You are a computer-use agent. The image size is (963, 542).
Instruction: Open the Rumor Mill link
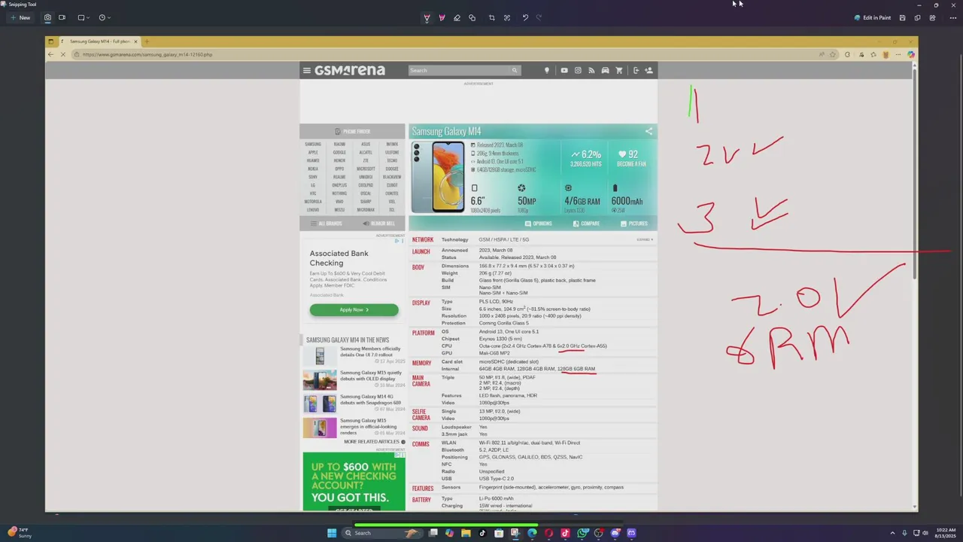[378, 224]
